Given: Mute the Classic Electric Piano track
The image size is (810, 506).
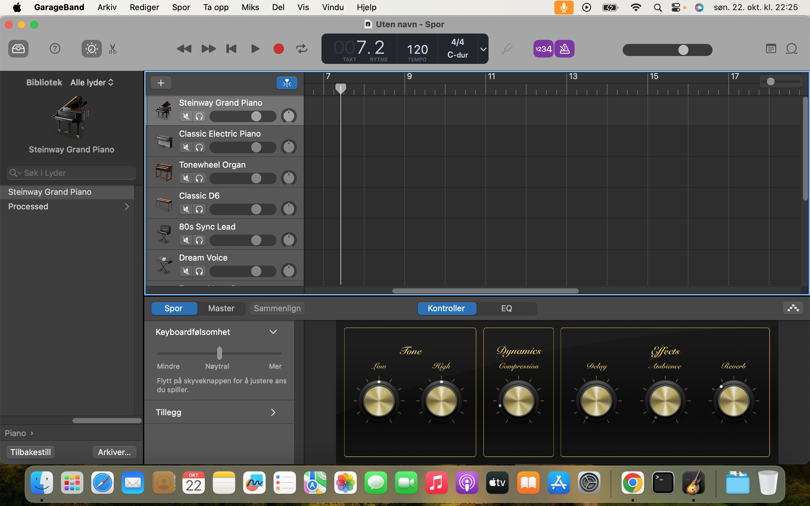Looking at the screenshot, I should [x=186, y=147].
